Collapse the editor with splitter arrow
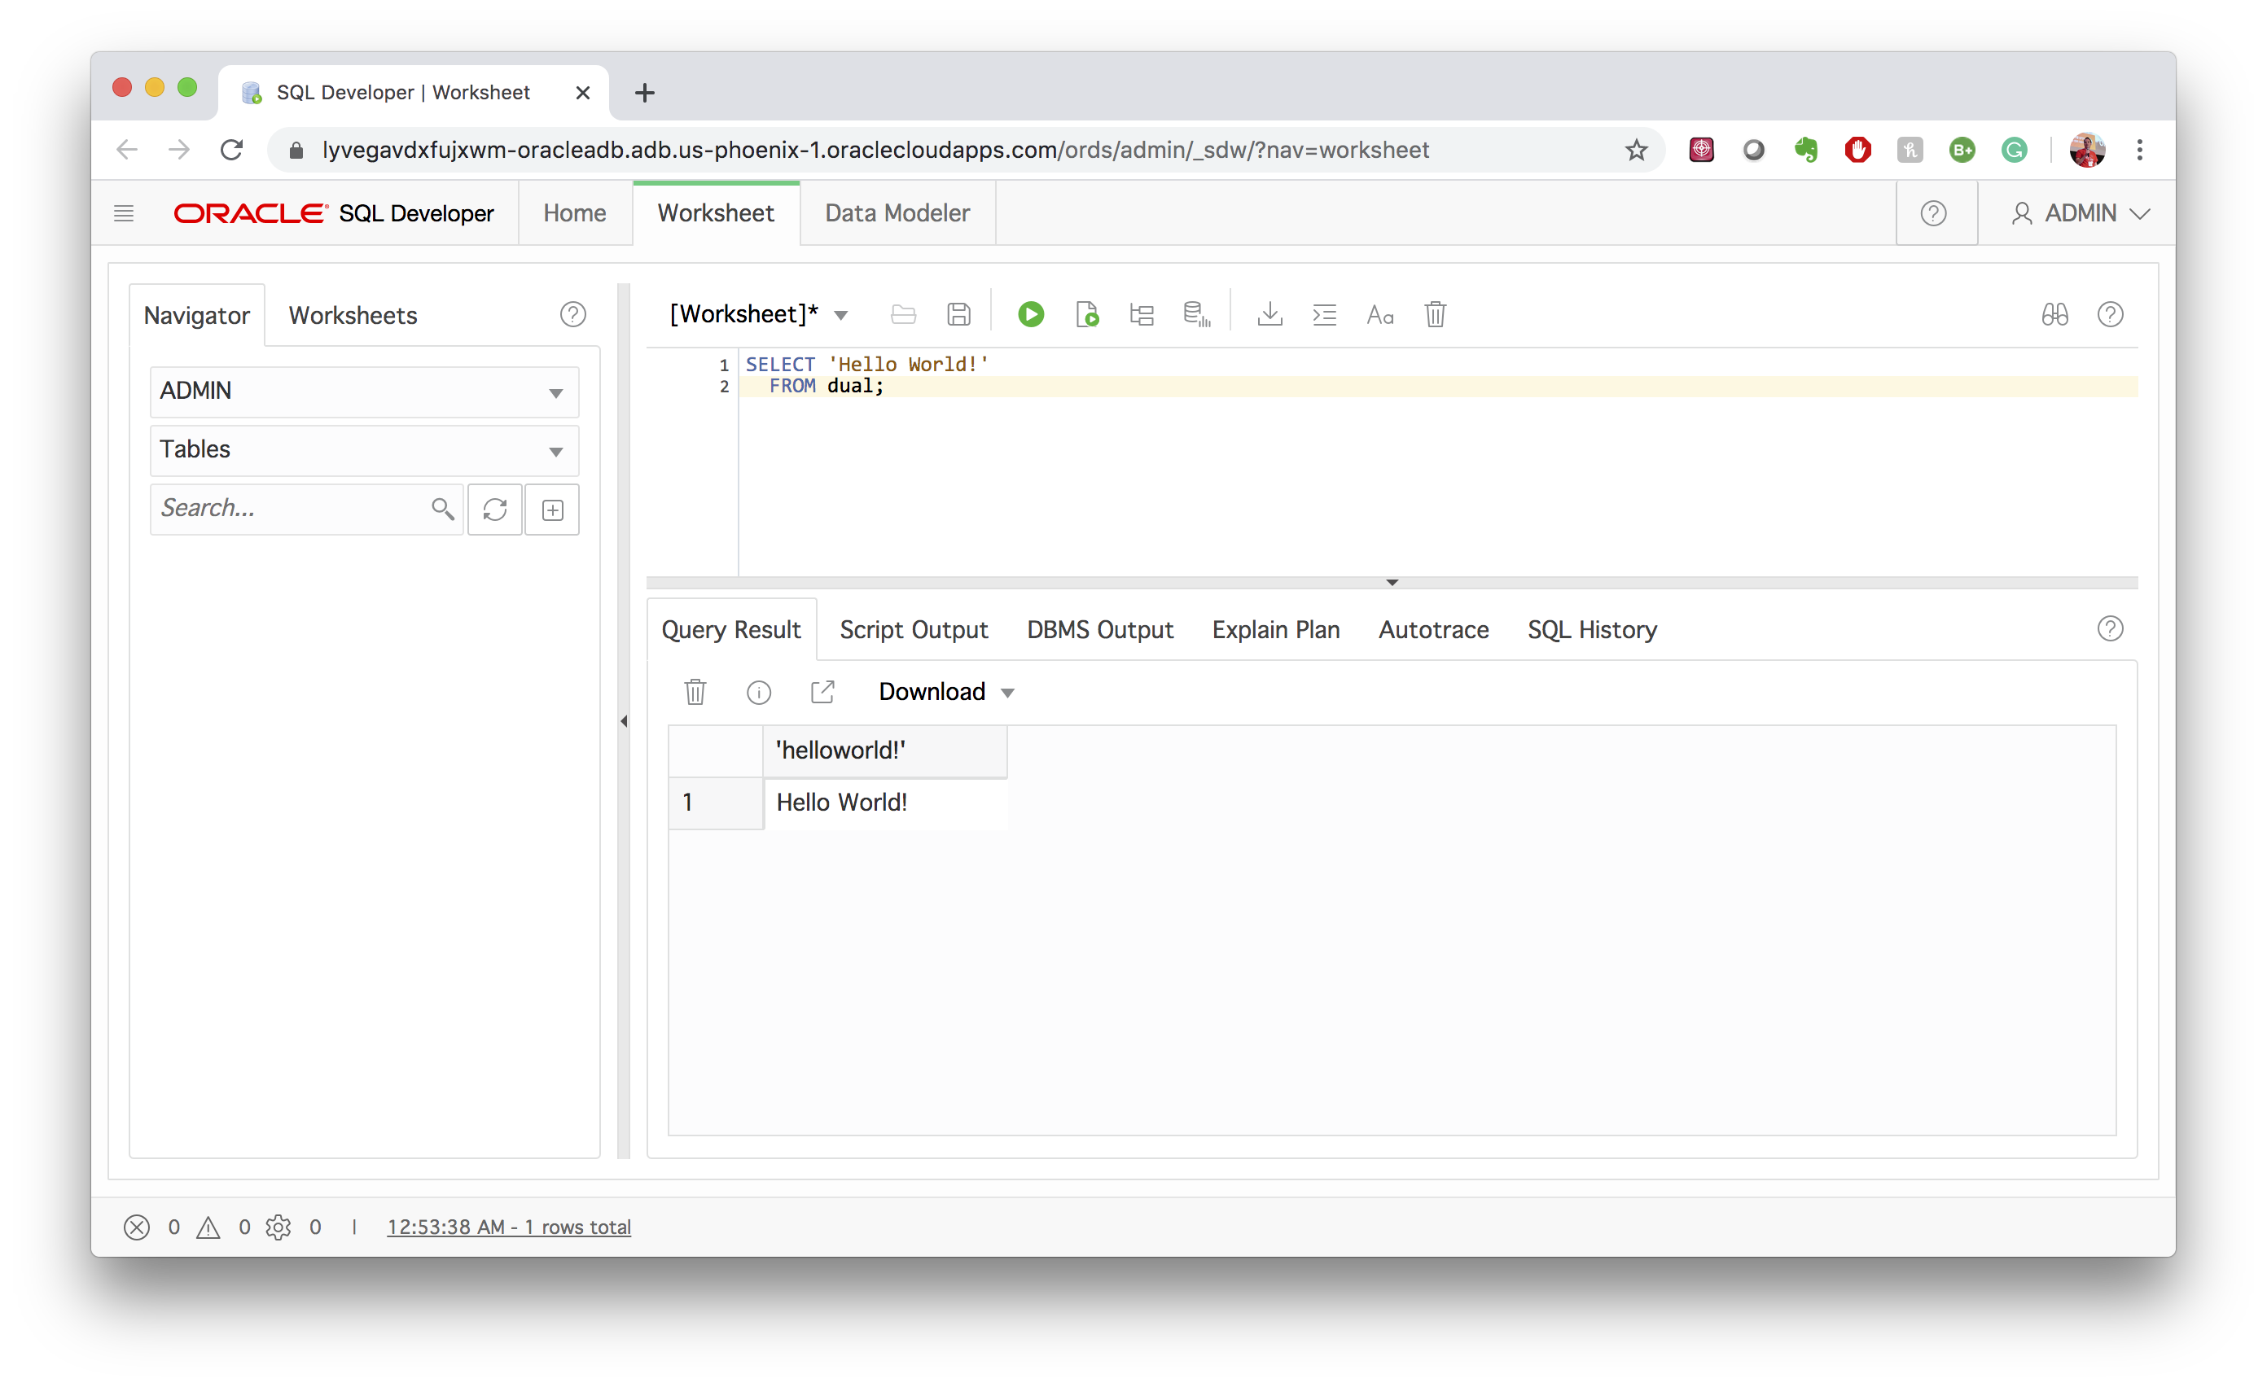Image resolution: width=2267 pixels, height=1387 pixels. (1391, 582)
